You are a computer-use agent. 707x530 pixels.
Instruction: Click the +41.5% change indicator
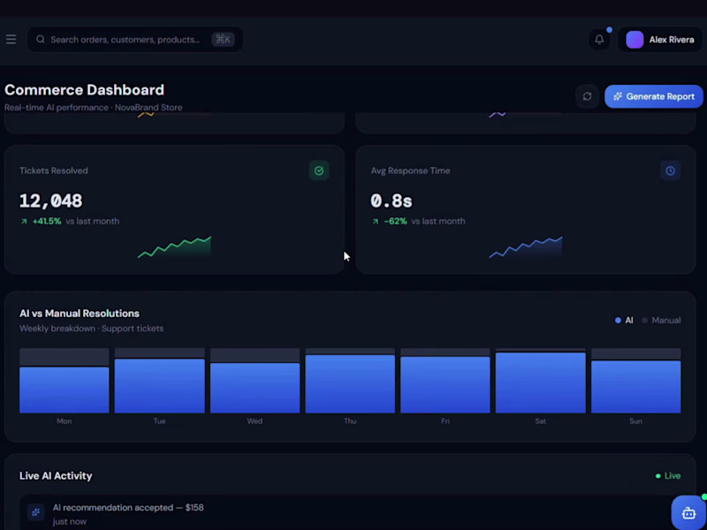tap(47, 222)
